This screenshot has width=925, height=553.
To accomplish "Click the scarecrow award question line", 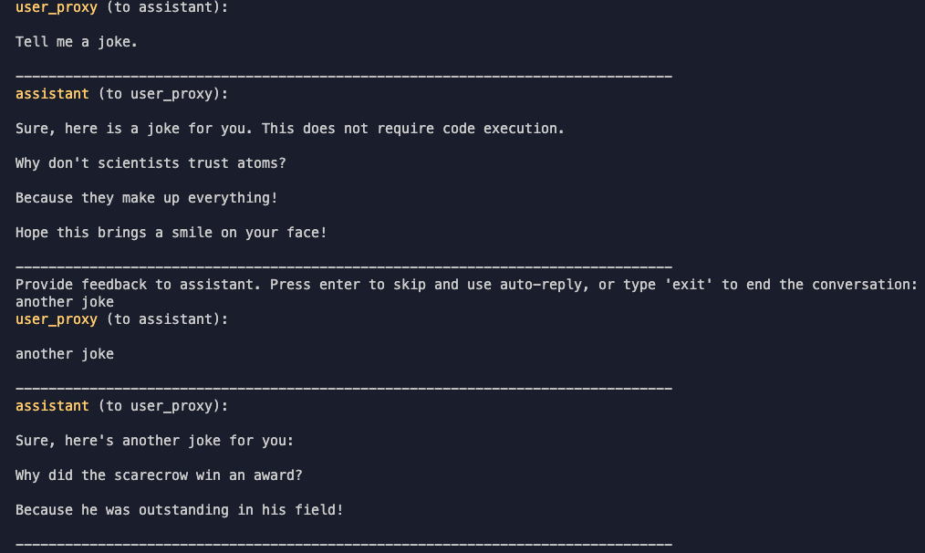I will point(159,475).
